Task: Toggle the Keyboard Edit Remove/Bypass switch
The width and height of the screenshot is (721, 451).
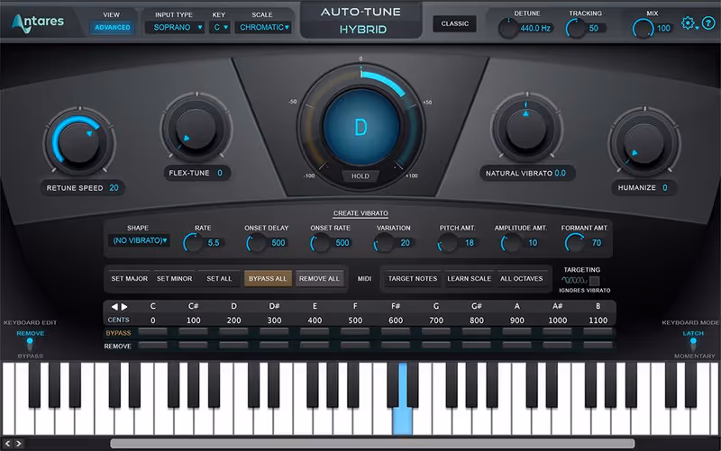Action: click(x=30, y=345)
